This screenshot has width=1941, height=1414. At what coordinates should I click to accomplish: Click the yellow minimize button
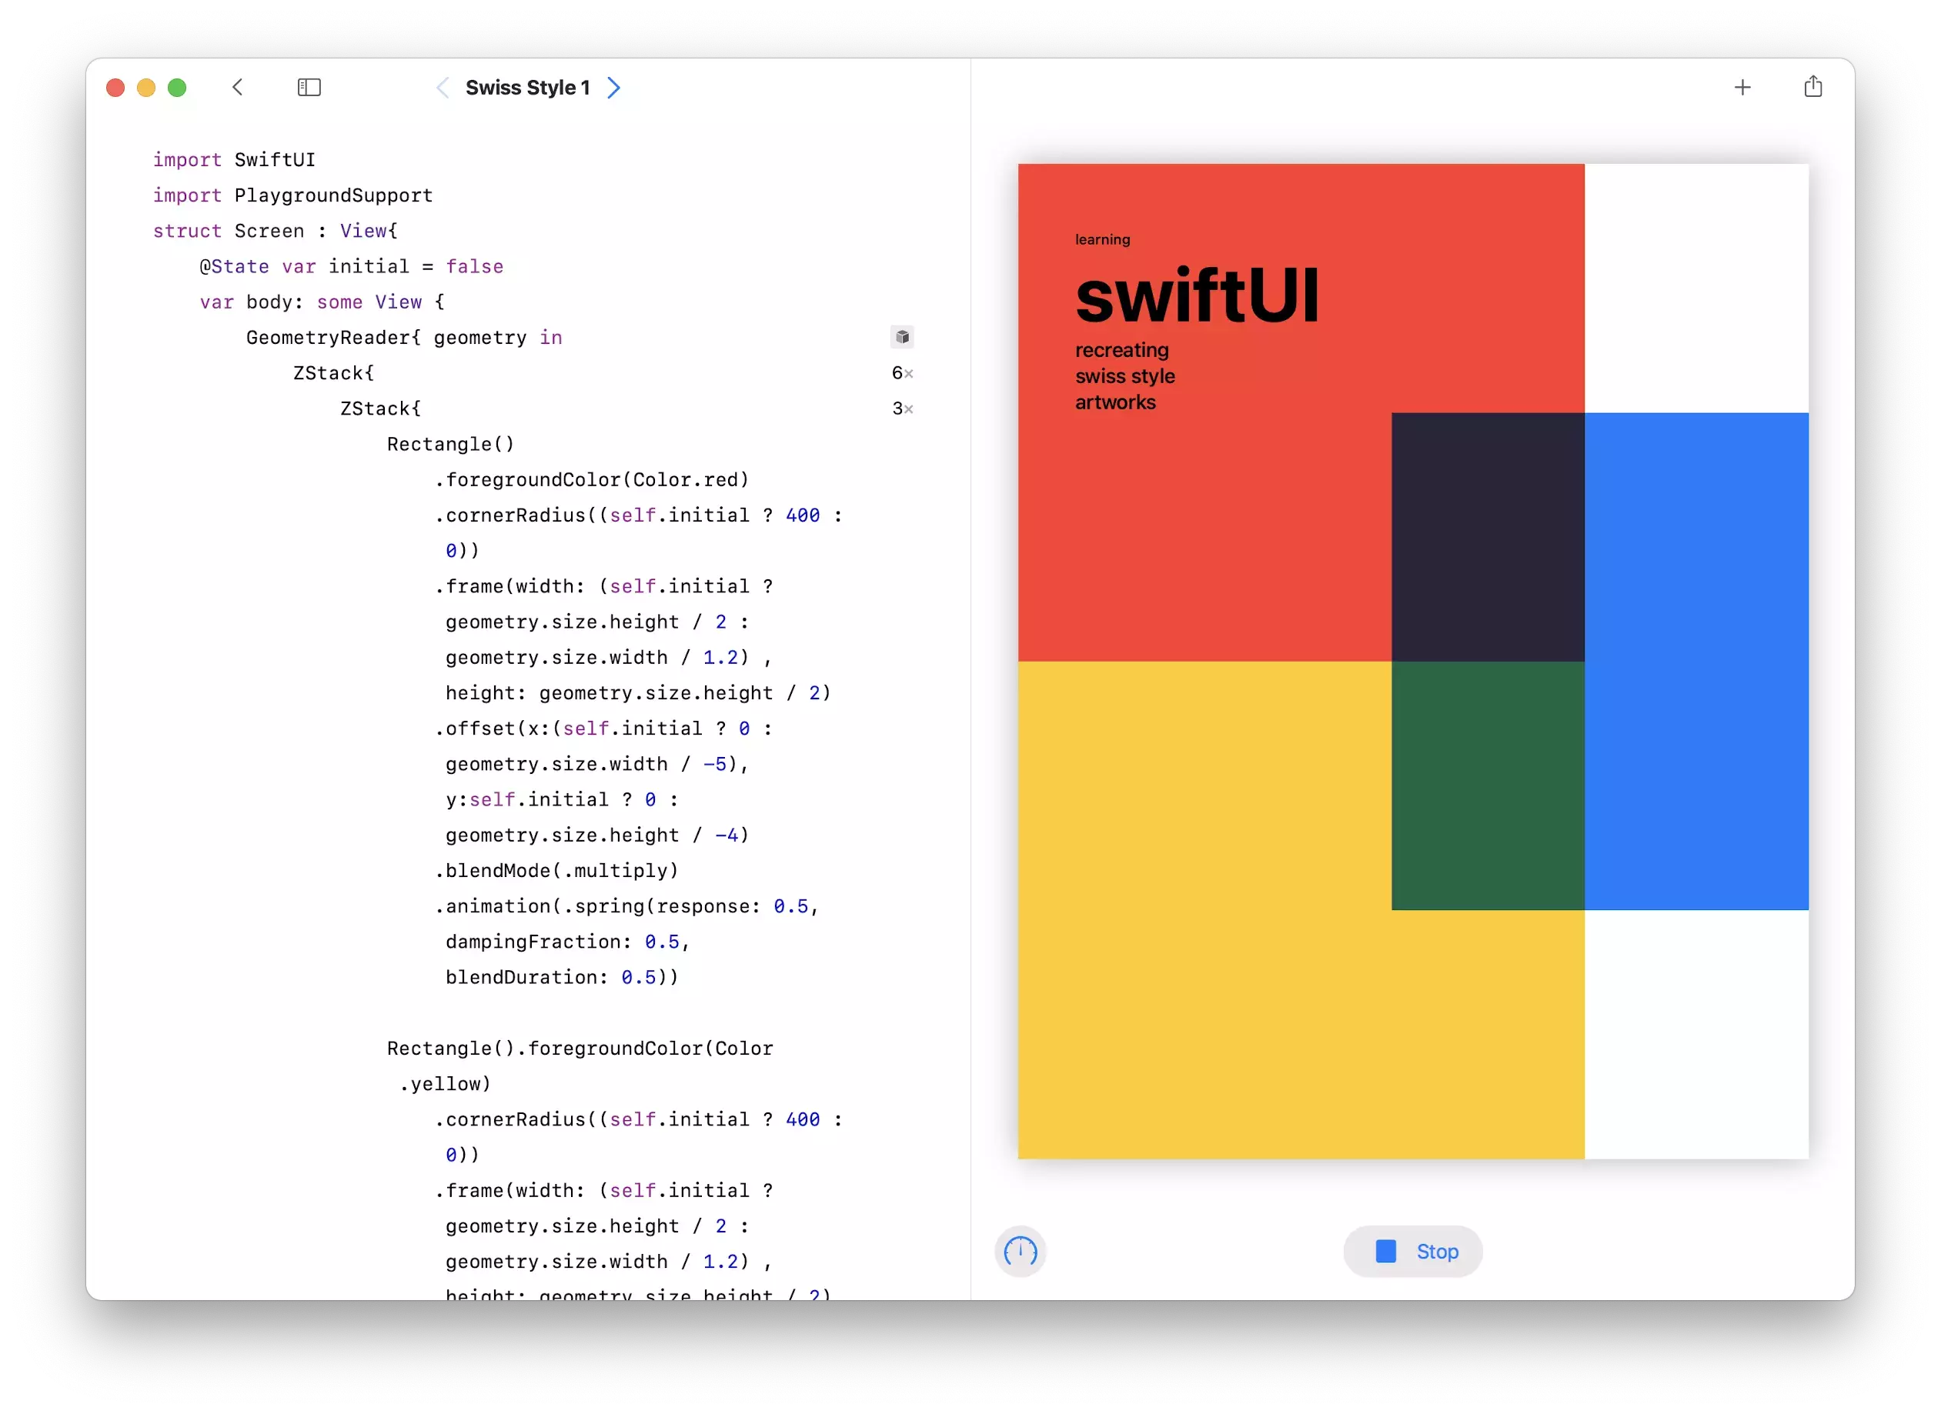pyautogui.click(x=146, y=87)
